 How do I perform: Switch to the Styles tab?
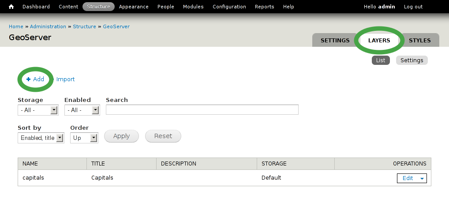420,40
